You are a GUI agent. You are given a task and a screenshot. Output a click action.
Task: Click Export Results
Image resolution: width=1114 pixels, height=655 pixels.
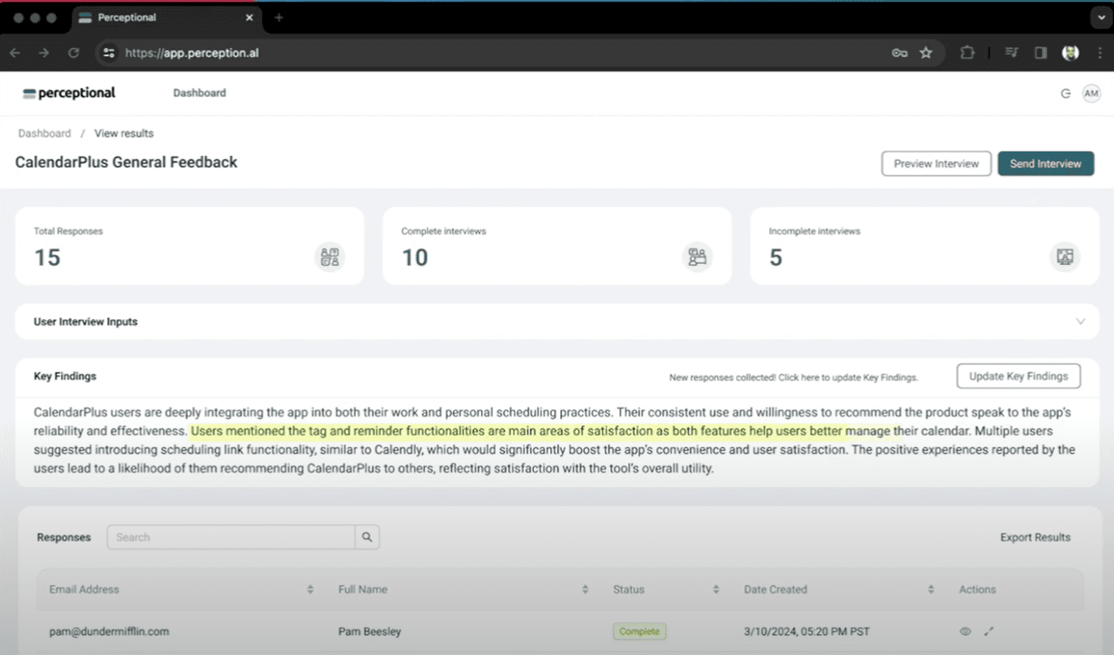coord(1035,537)
